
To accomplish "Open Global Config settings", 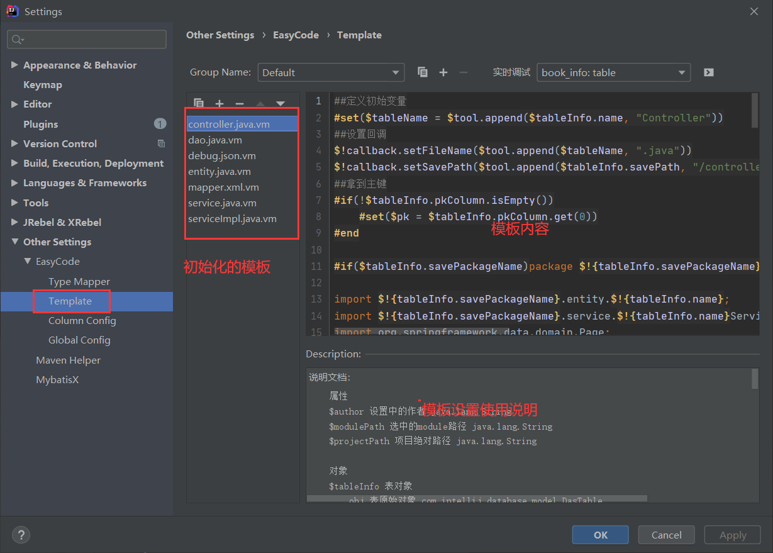I will pos(79,340).
